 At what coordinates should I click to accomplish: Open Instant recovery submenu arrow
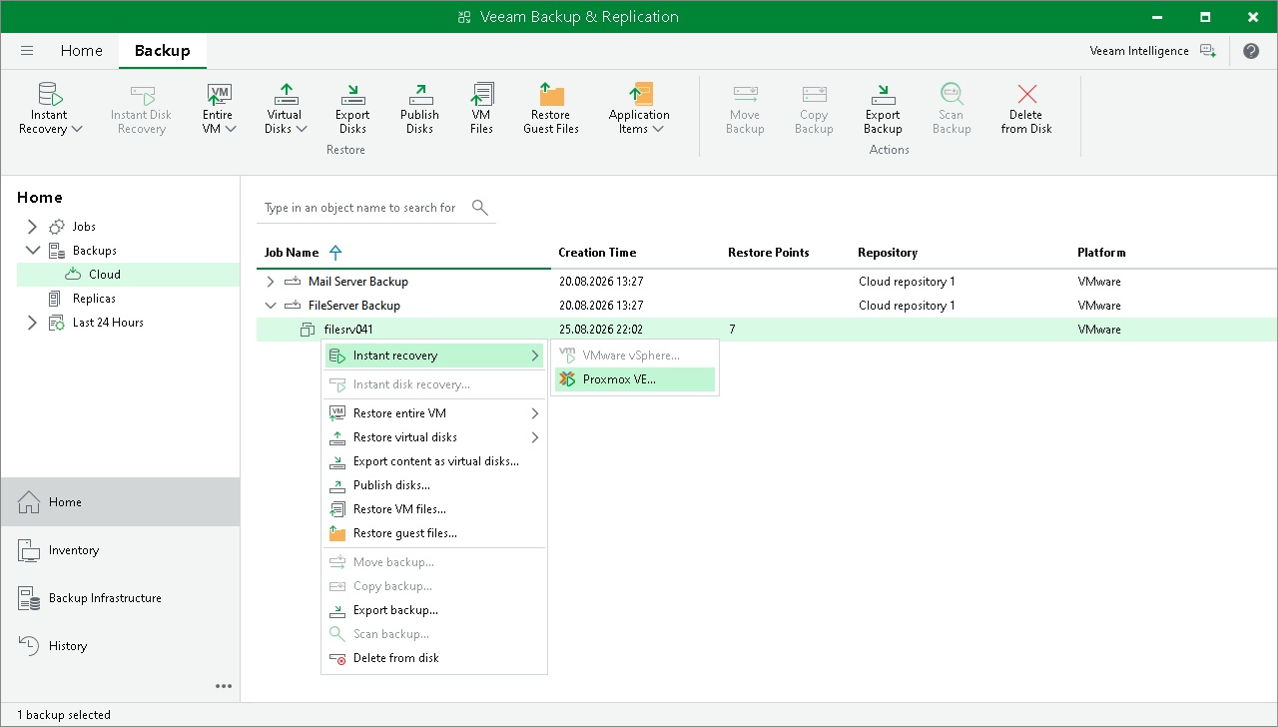tap(535, 356)
